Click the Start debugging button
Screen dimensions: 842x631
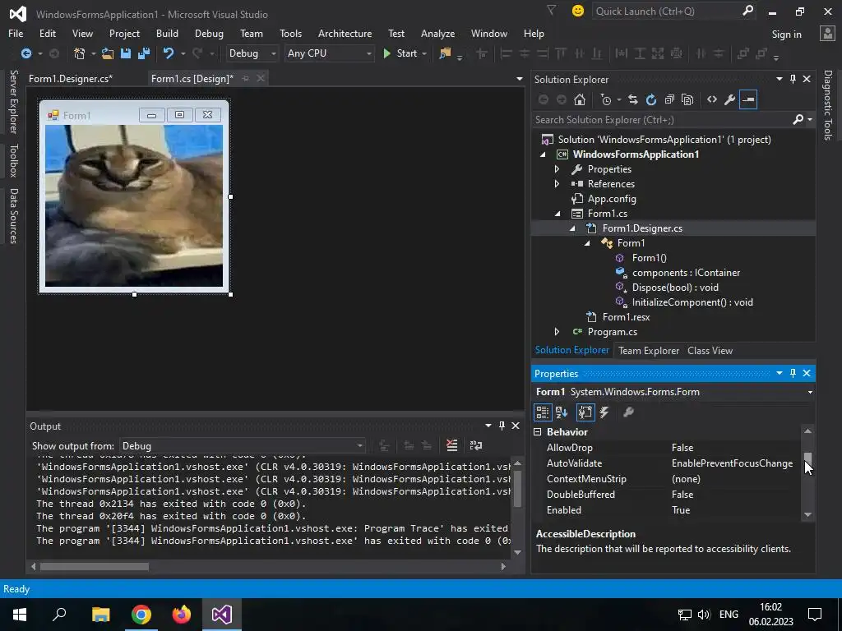click(400, 53)
